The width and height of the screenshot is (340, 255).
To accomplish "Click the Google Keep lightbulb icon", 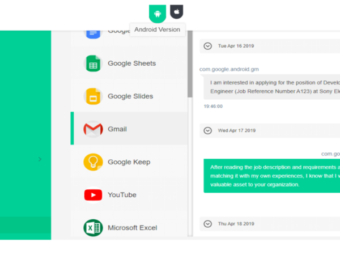I will point(93,162).
